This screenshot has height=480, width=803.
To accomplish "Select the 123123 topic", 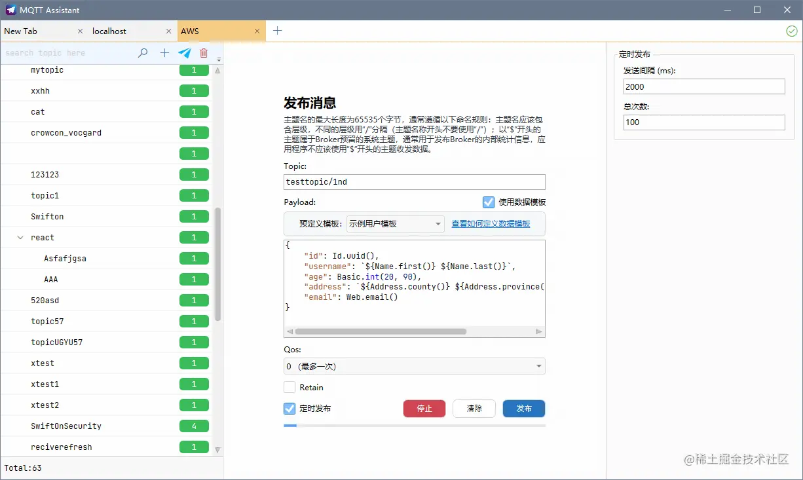I will click(x=107, y=175).
